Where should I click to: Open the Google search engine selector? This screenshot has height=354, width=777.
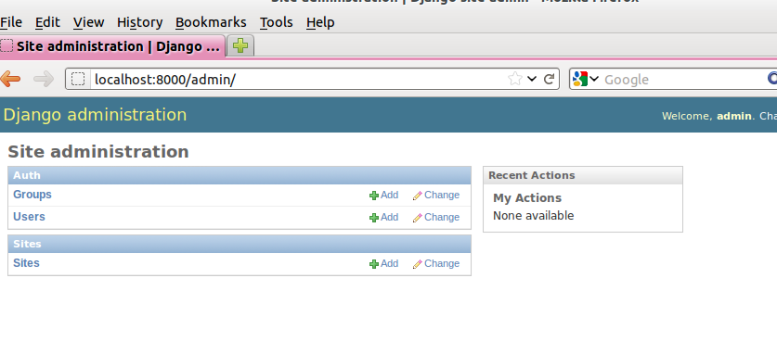pos(585,79)
